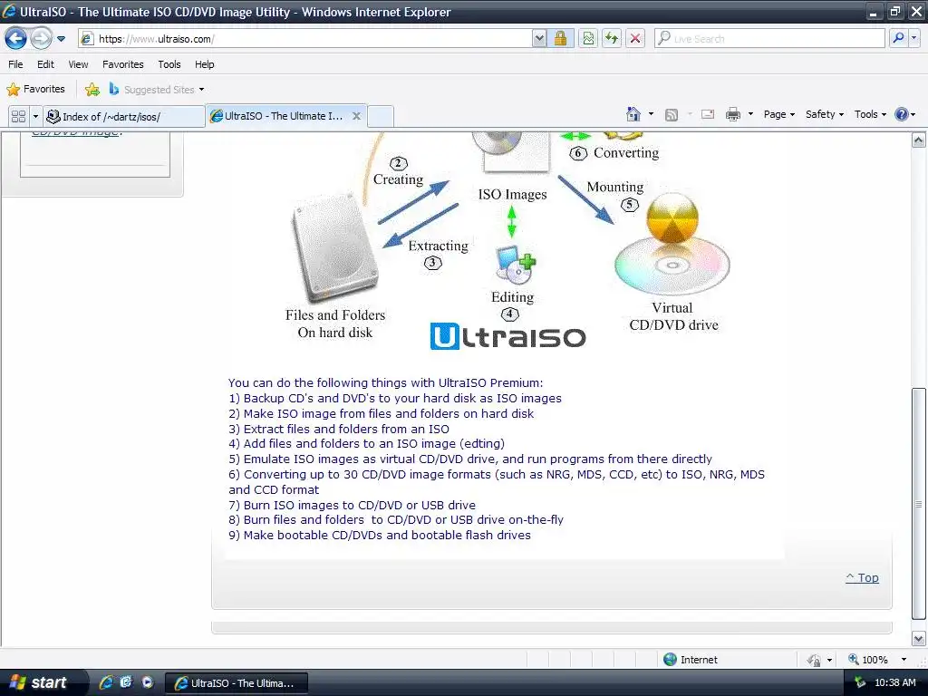Open the Page command bar menu
Image resolution: width=928 pixels, height=696 pixels.
pos(778,114)
